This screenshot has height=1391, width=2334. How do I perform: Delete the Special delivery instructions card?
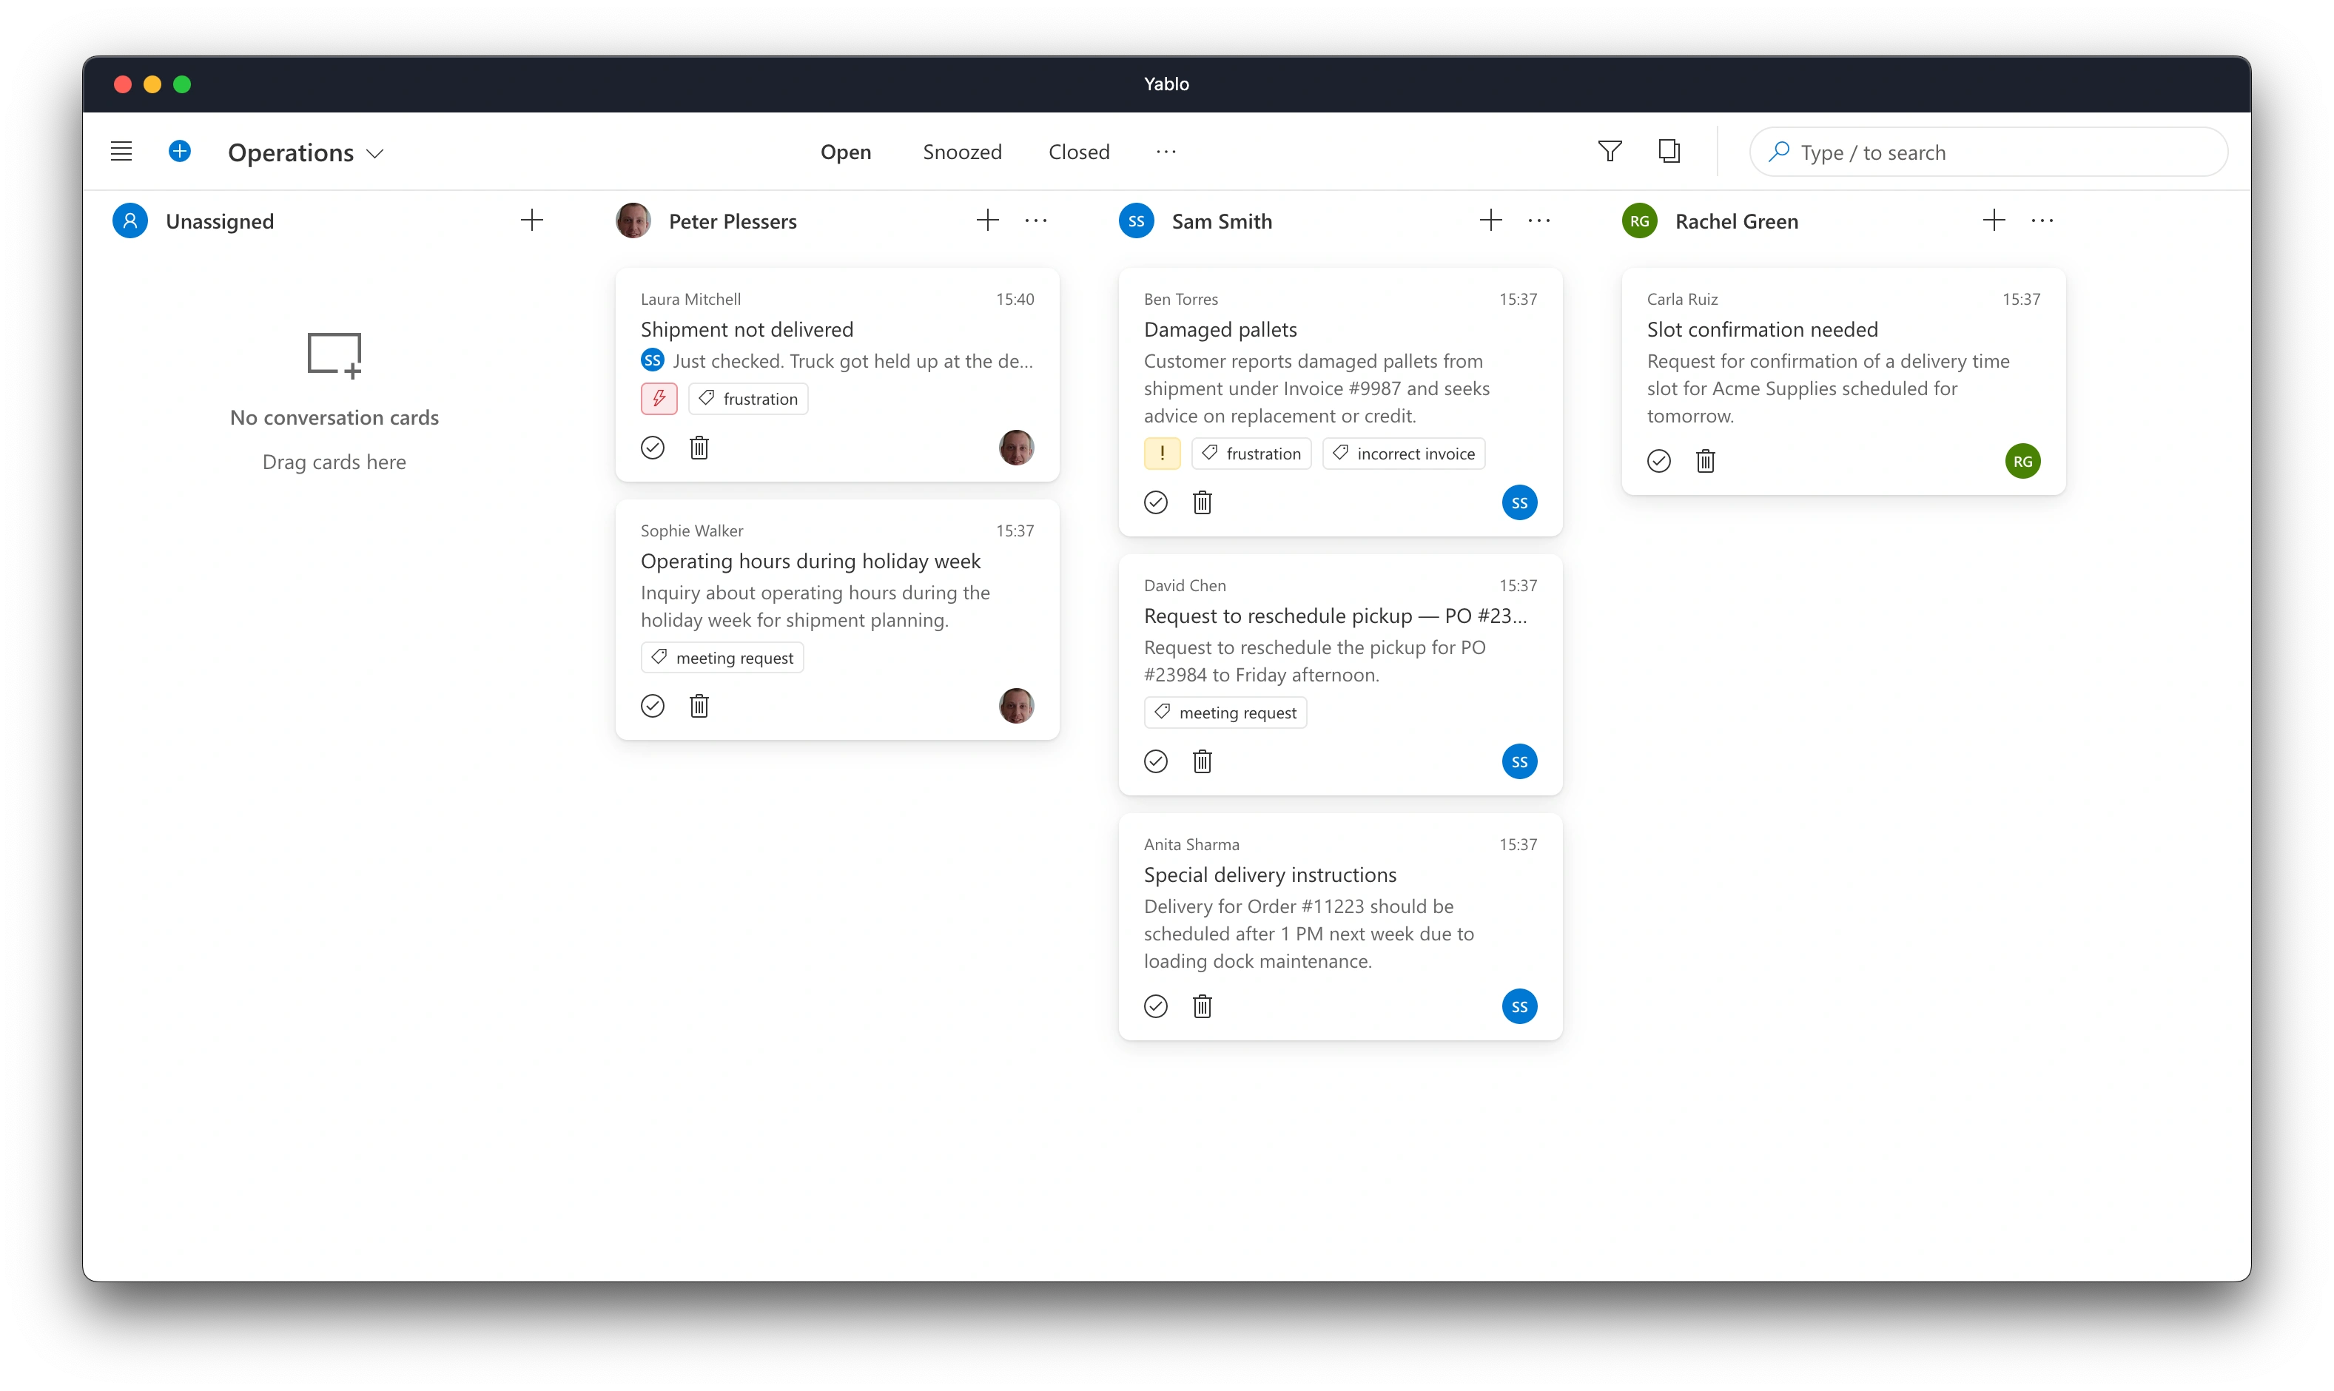[1203, 1006]
